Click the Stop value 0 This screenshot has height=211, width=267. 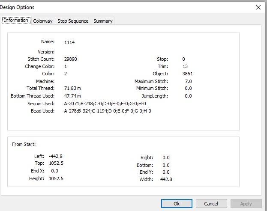[x=183, y=59]
